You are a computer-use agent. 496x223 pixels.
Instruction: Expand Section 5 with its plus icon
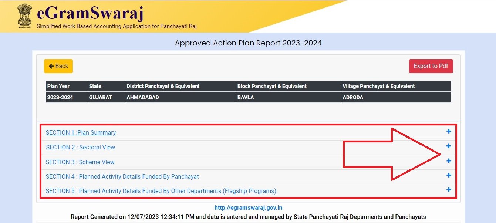[x=449, y=190]
